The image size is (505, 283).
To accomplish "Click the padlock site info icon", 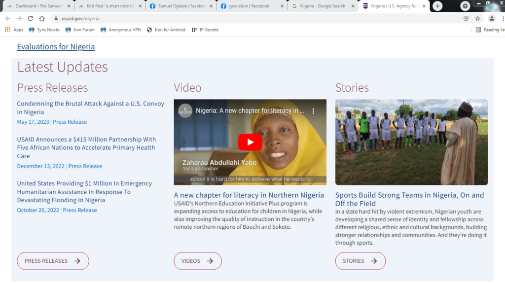I will point(56,19).
